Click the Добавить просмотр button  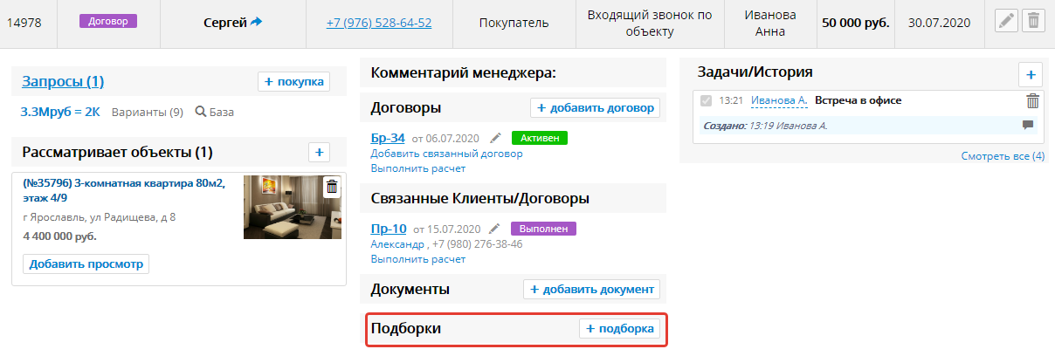(86, 264)
